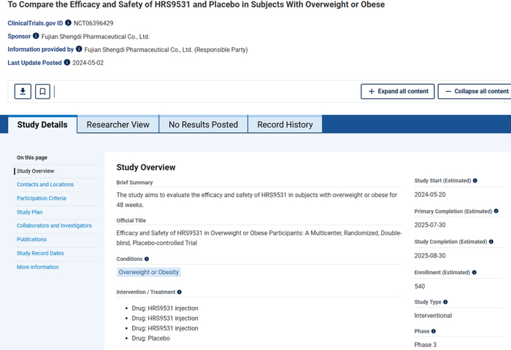511x350 pixels.
Task: Click info icon next to Intervention / Treatment
Action: point(180,292)
